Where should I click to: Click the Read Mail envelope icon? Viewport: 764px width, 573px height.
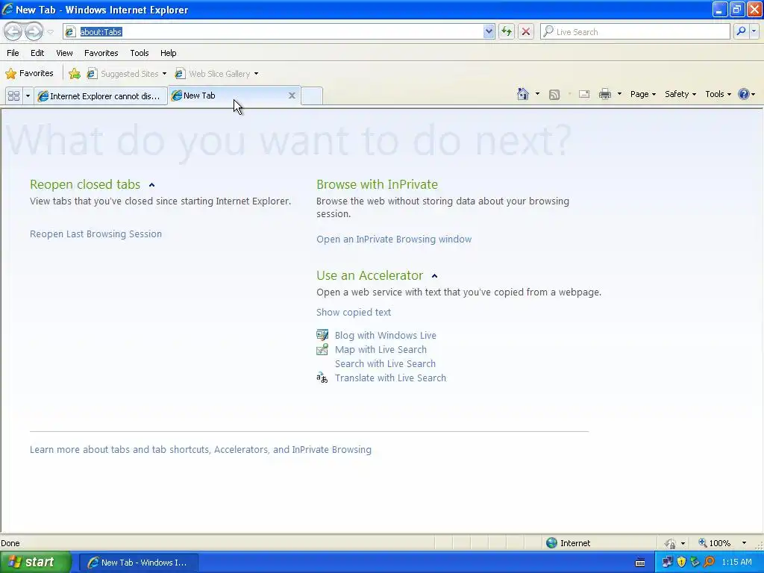tap(584, 94)
